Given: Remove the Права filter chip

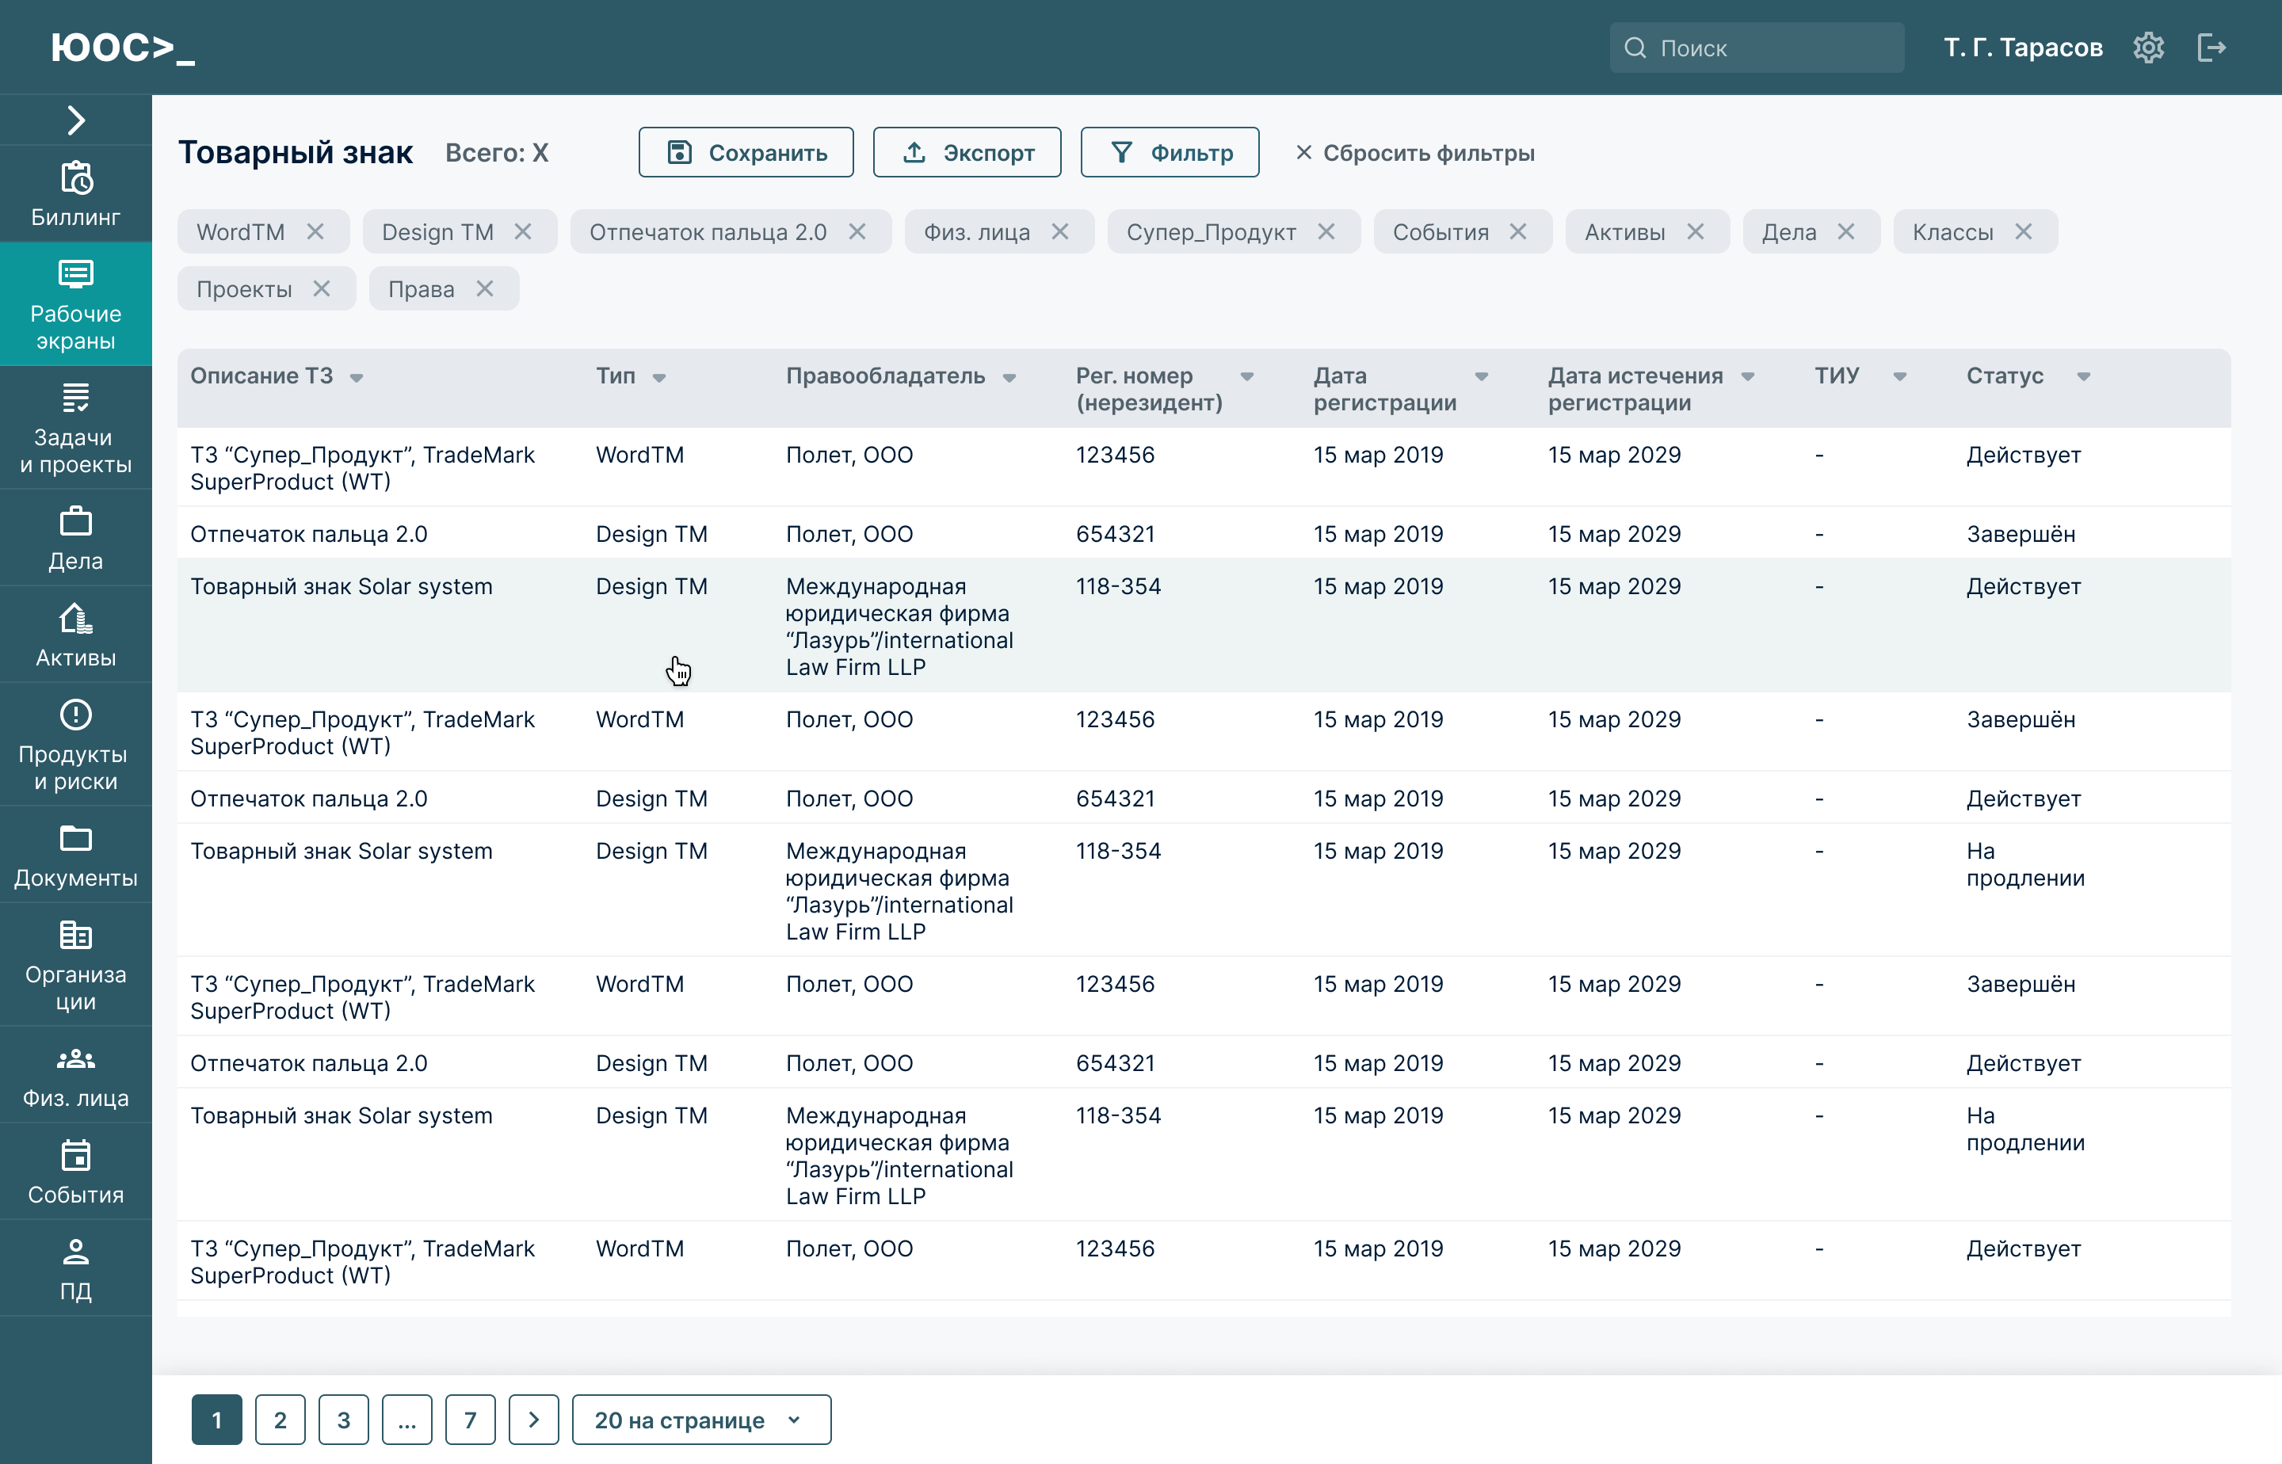Looking at the screenshot, I should coord(485,289).
